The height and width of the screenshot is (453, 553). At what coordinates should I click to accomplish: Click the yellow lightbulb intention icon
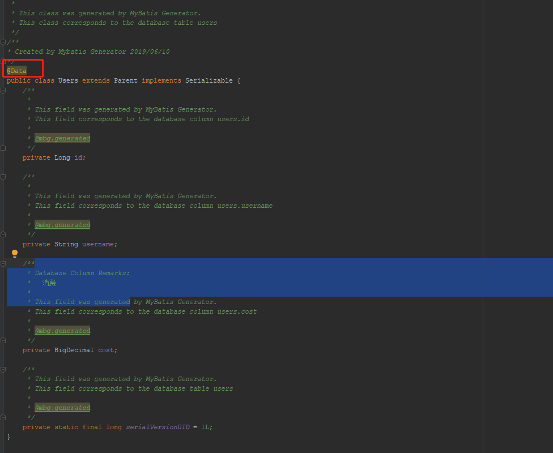pyautogui.click(x=15, y=254)
